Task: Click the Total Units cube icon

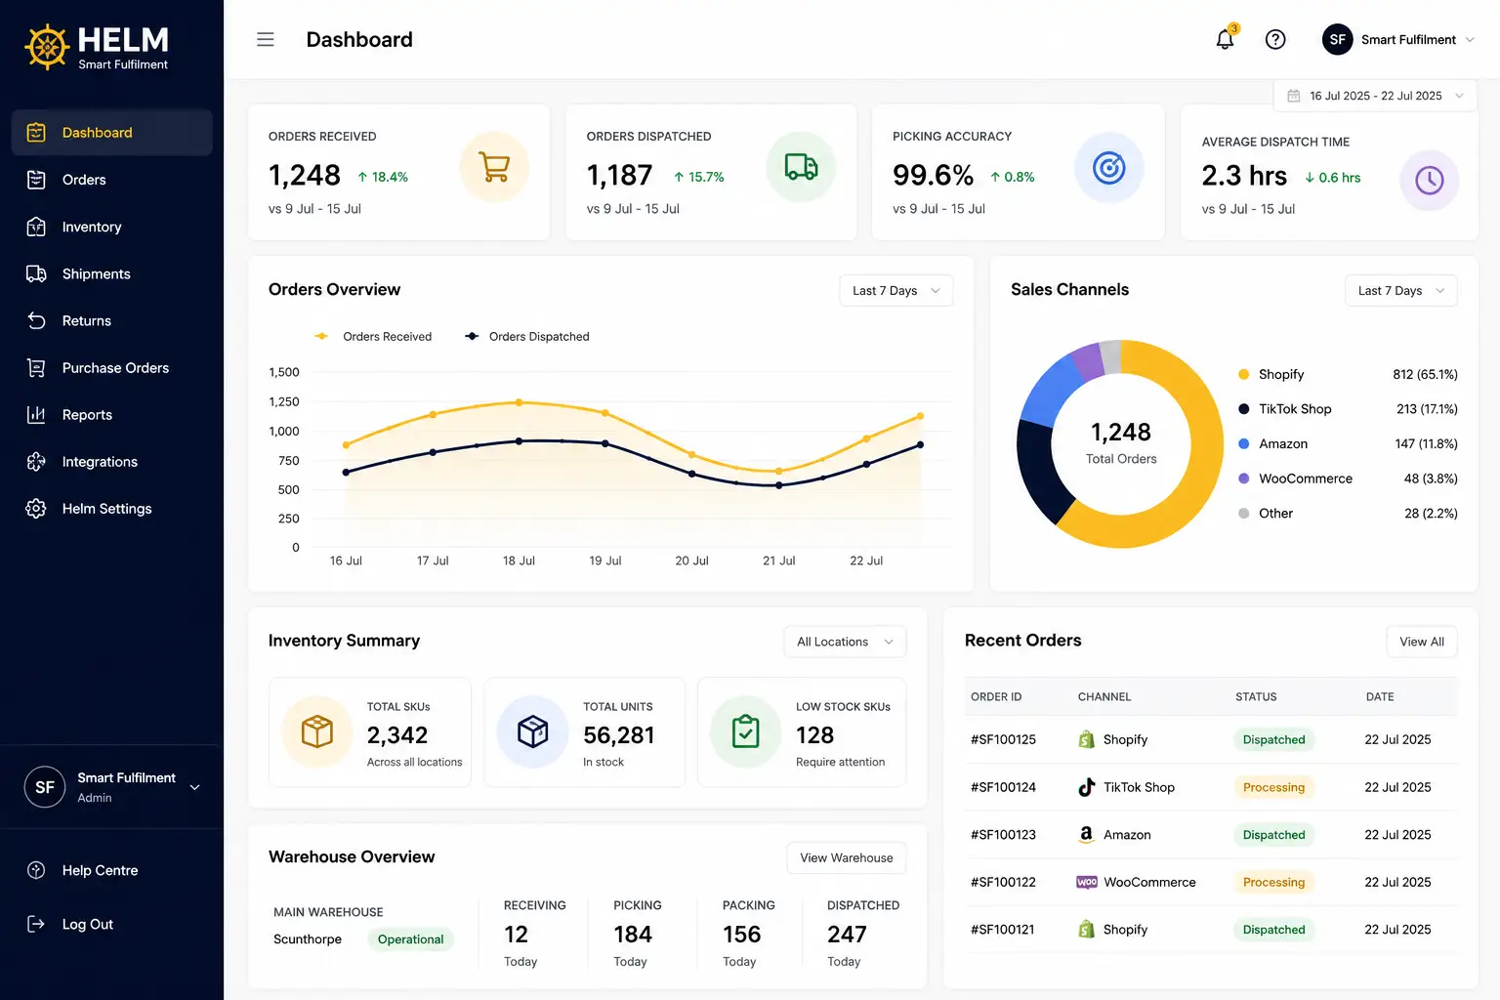Action: click(x=532, y=731)
